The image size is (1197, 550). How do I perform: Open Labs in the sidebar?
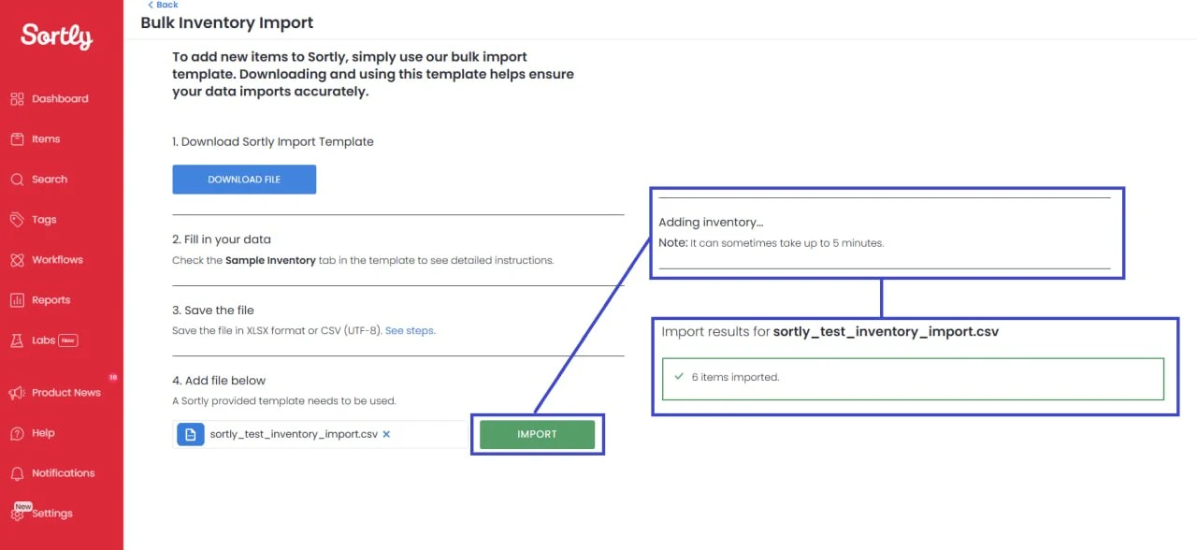coord(44,340)
